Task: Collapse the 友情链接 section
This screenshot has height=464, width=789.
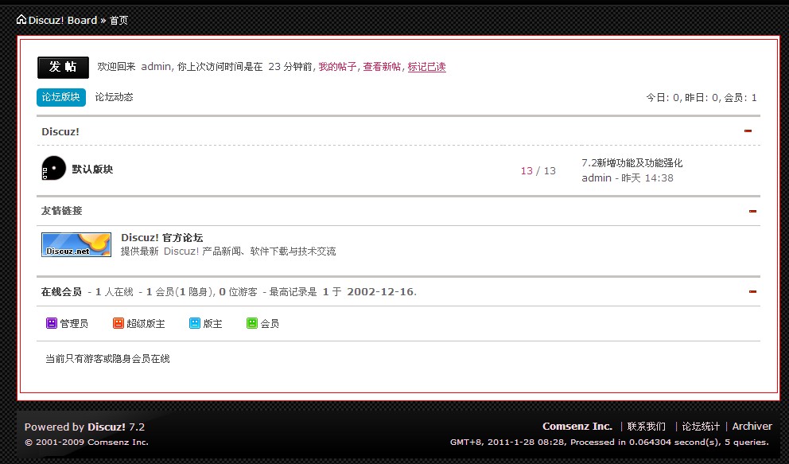Action: (x=752, y=212)
